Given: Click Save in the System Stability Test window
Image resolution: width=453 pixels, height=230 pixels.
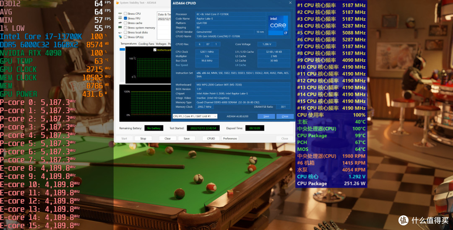Looking at the screenshot, I should click(x=187, y=139).
